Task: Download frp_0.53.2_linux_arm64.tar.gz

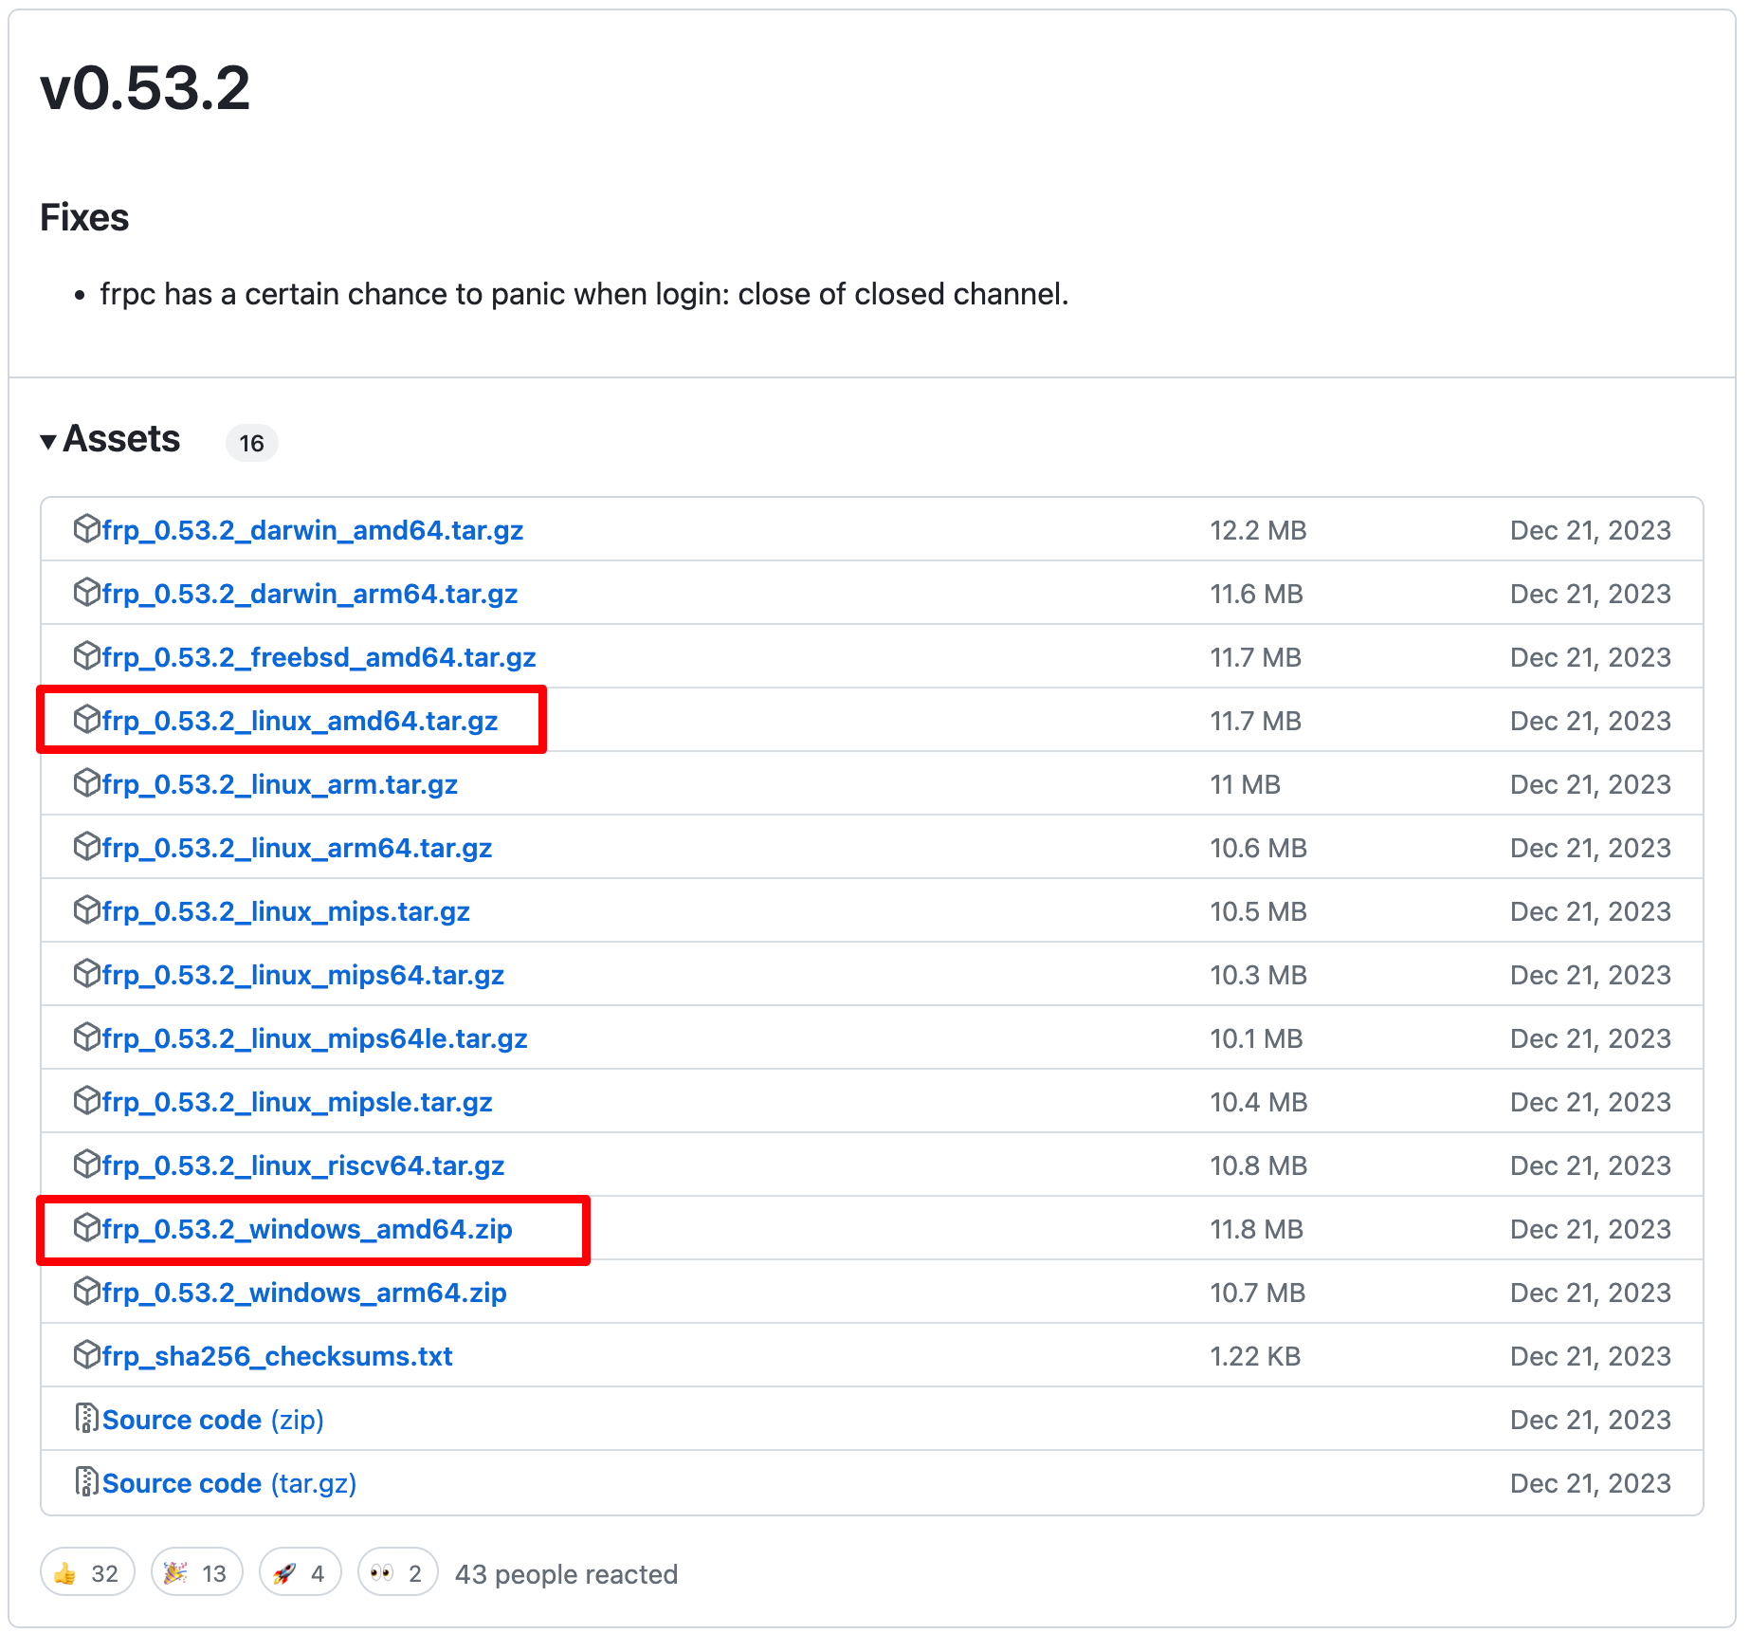Action: tap(297, 849)
